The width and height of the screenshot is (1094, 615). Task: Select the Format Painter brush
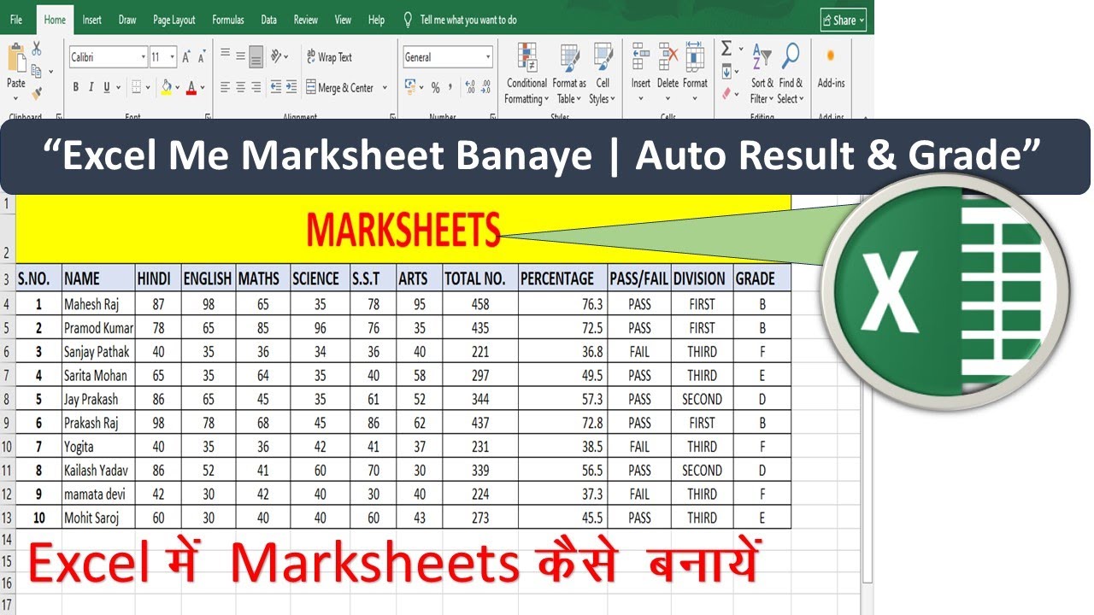click(37, 92)
